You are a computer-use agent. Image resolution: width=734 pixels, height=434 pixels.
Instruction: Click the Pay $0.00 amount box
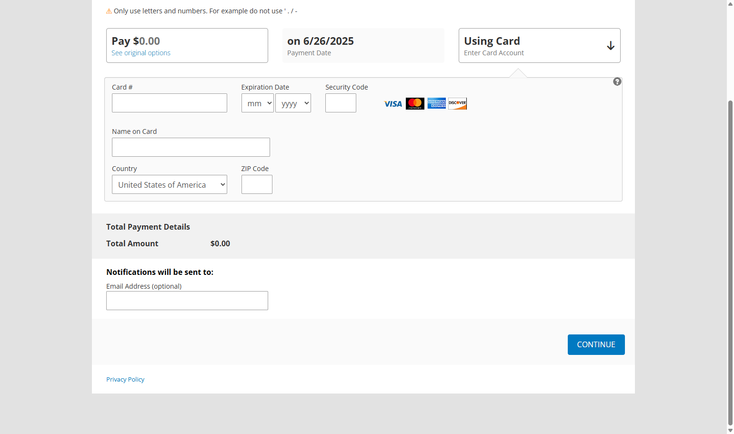(x=187, y=45)
